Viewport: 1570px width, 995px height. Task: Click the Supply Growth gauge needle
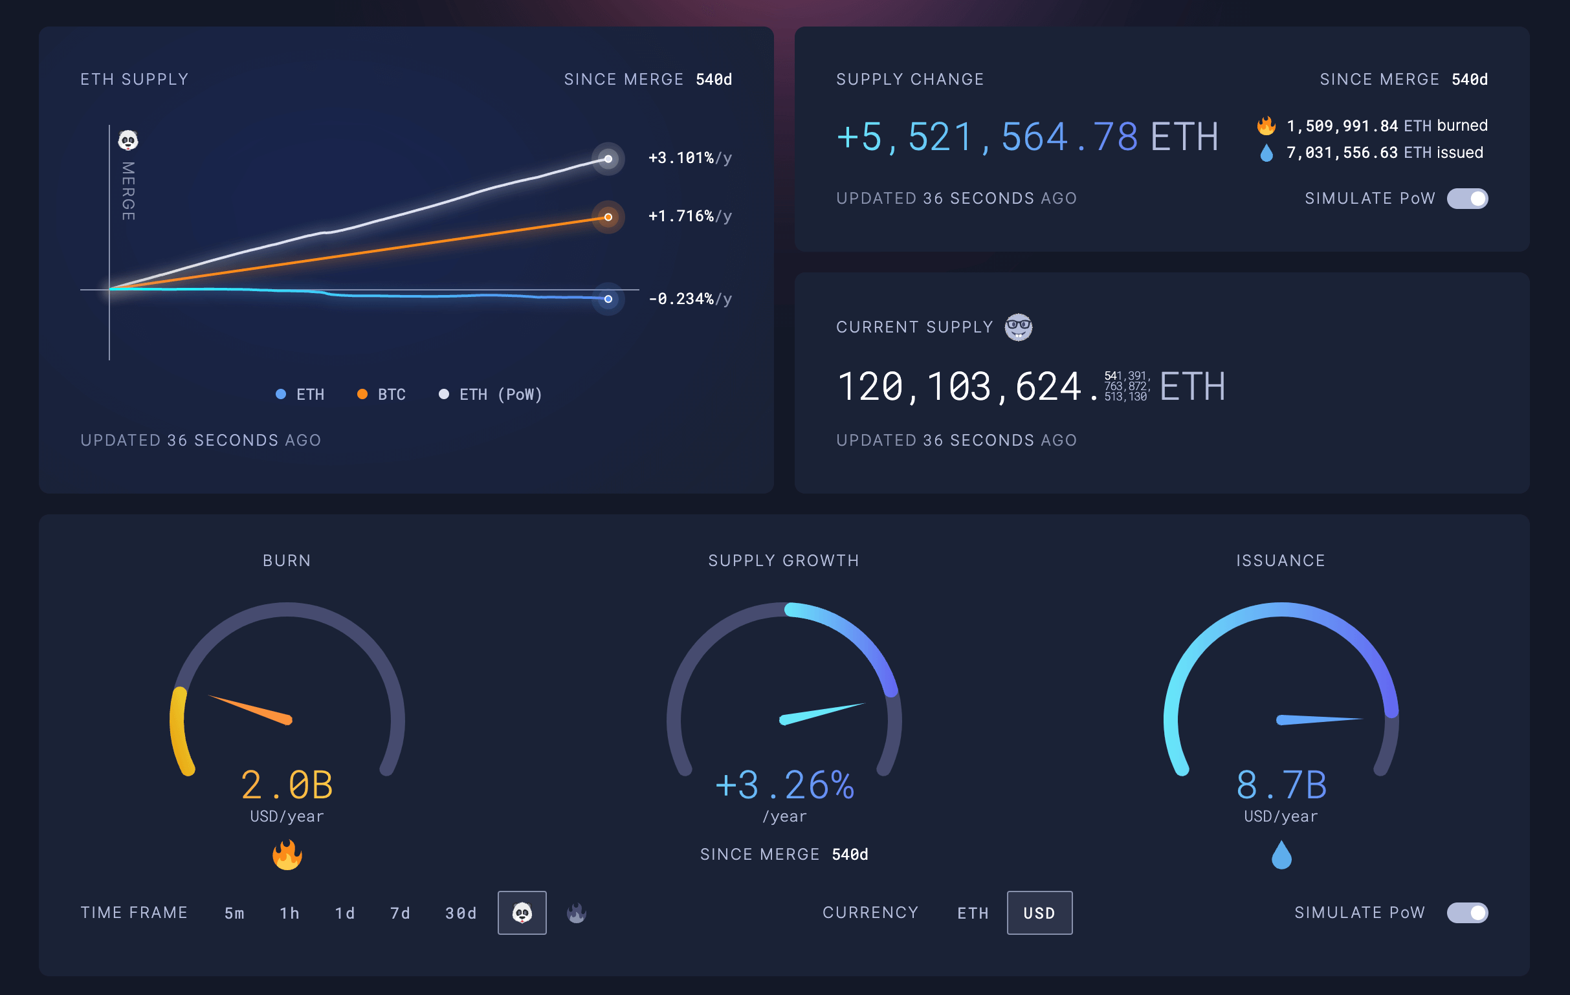[821, 714]
